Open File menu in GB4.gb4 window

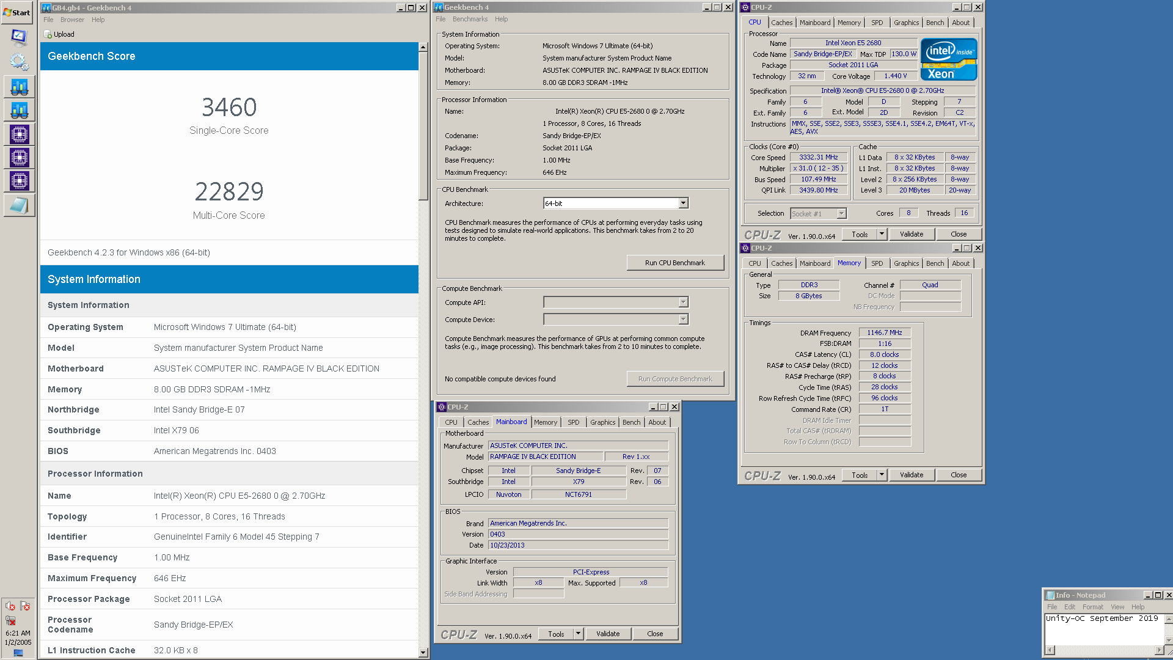[48, 20]
